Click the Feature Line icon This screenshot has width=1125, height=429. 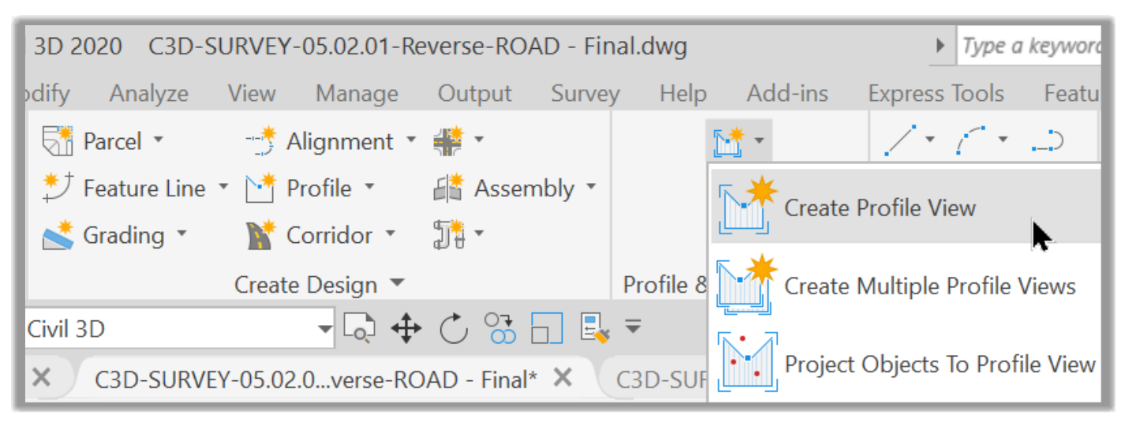point(58,188)
